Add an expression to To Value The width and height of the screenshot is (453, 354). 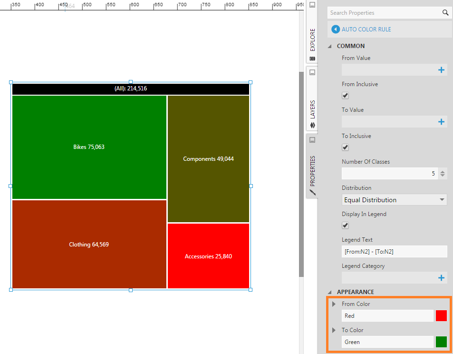pyautogui.click(x=442, y=121)
